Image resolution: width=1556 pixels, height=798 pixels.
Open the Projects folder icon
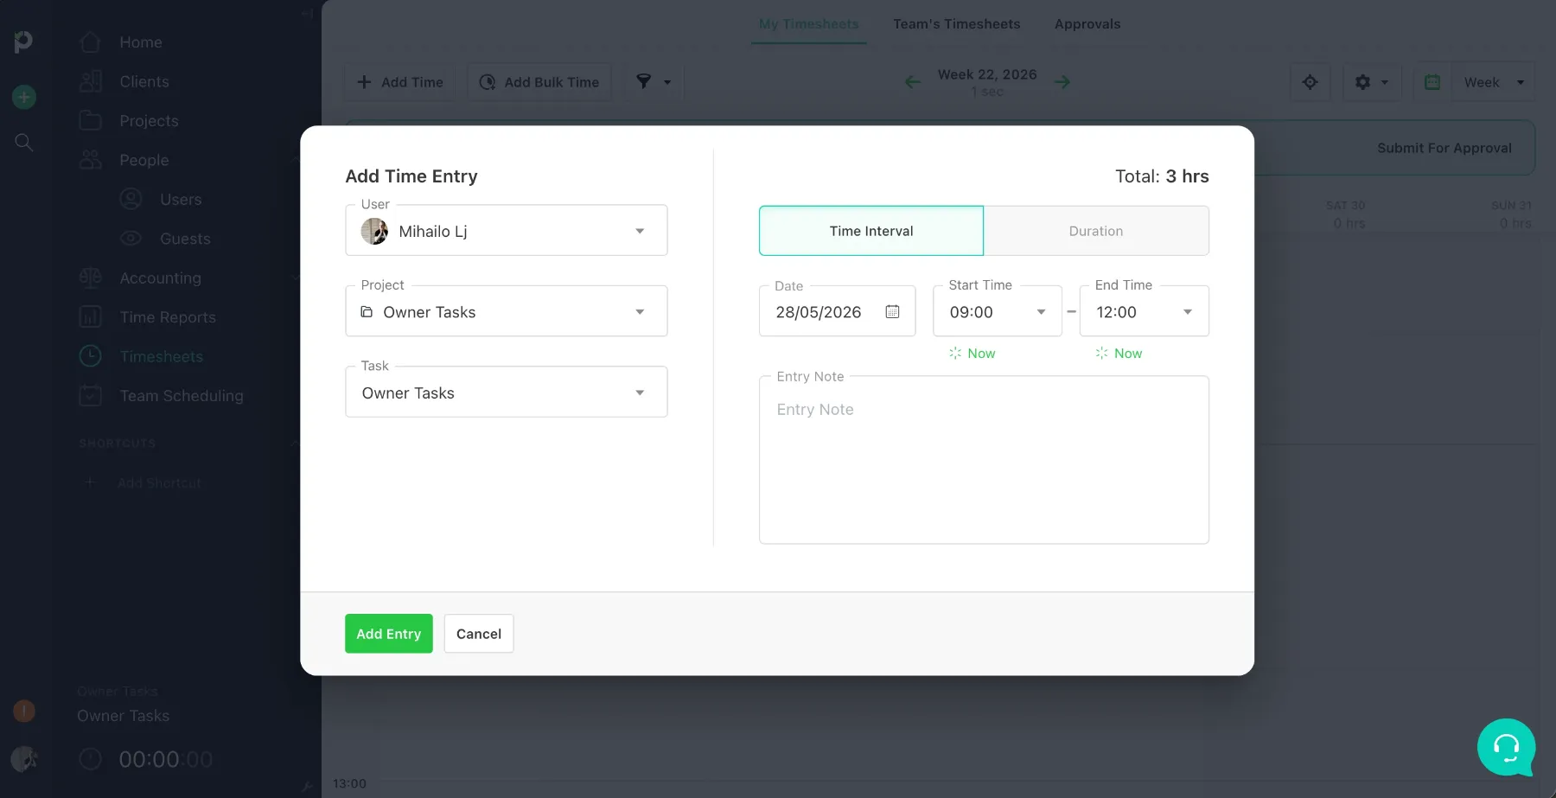tap(91, 120)
